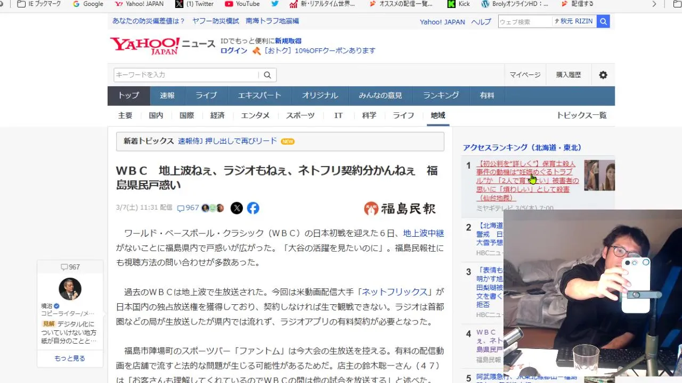Open トピックス一覧 link
This screenshot has height=383, width=682.
581,115
